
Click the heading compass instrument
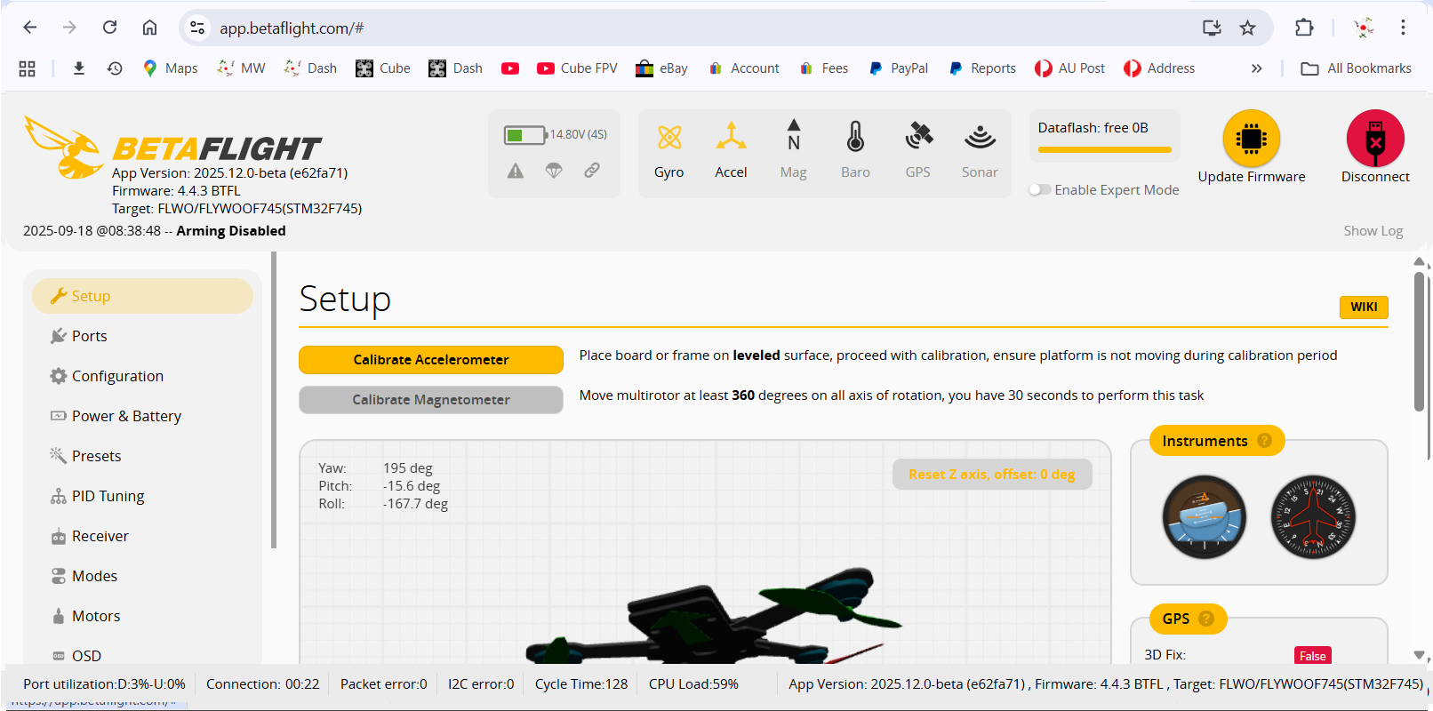(1313, 516)
